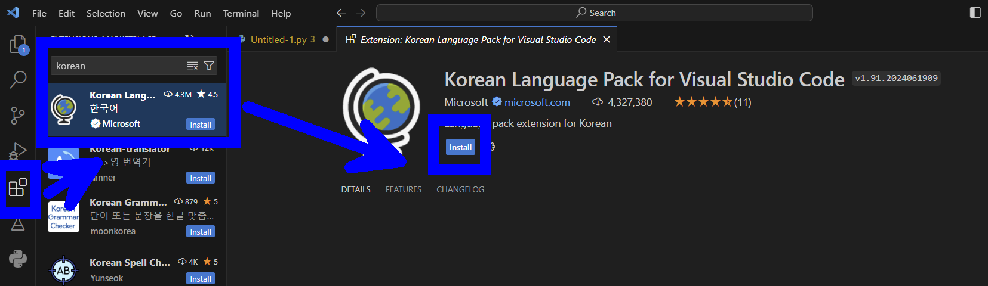This screenshot has width=988, height=286.
Task: Install the Korean Spell Checker extension
Action: pos(201,279)
